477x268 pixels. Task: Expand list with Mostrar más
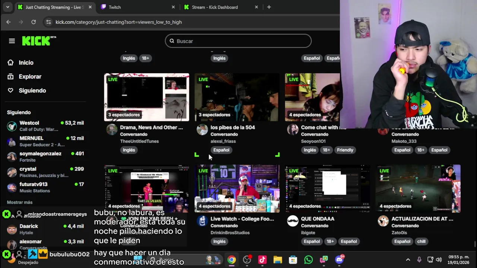[x=20, y=202]
